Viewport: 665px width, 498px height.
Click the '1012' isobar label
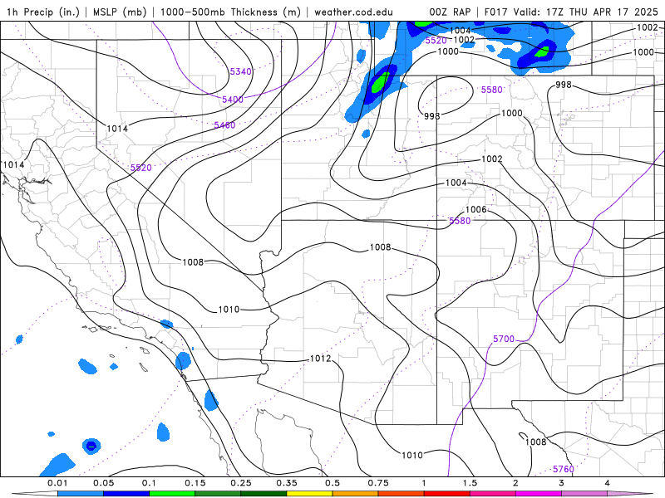321,359
